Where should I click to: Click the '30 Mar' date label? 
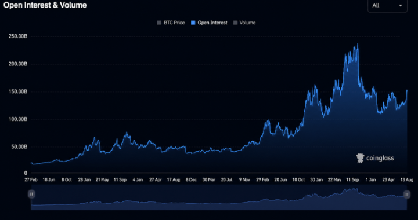point(209,180)
